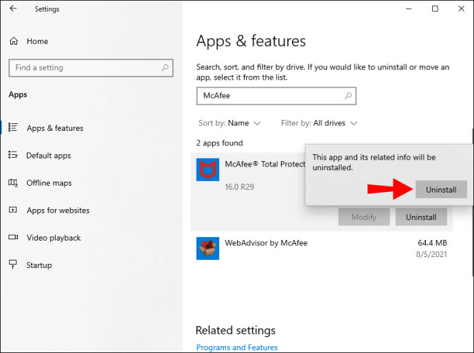
Task: Maximize the Settings window
Action: [435, 9]
